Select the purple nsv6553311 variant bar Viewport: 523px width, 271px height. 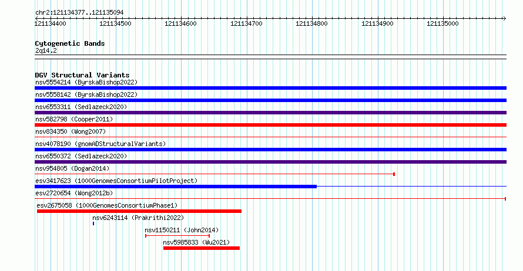pos(270,113)
